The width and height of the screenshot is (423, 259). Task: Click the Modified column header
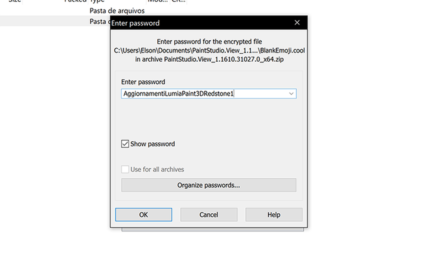pos(157,1)
